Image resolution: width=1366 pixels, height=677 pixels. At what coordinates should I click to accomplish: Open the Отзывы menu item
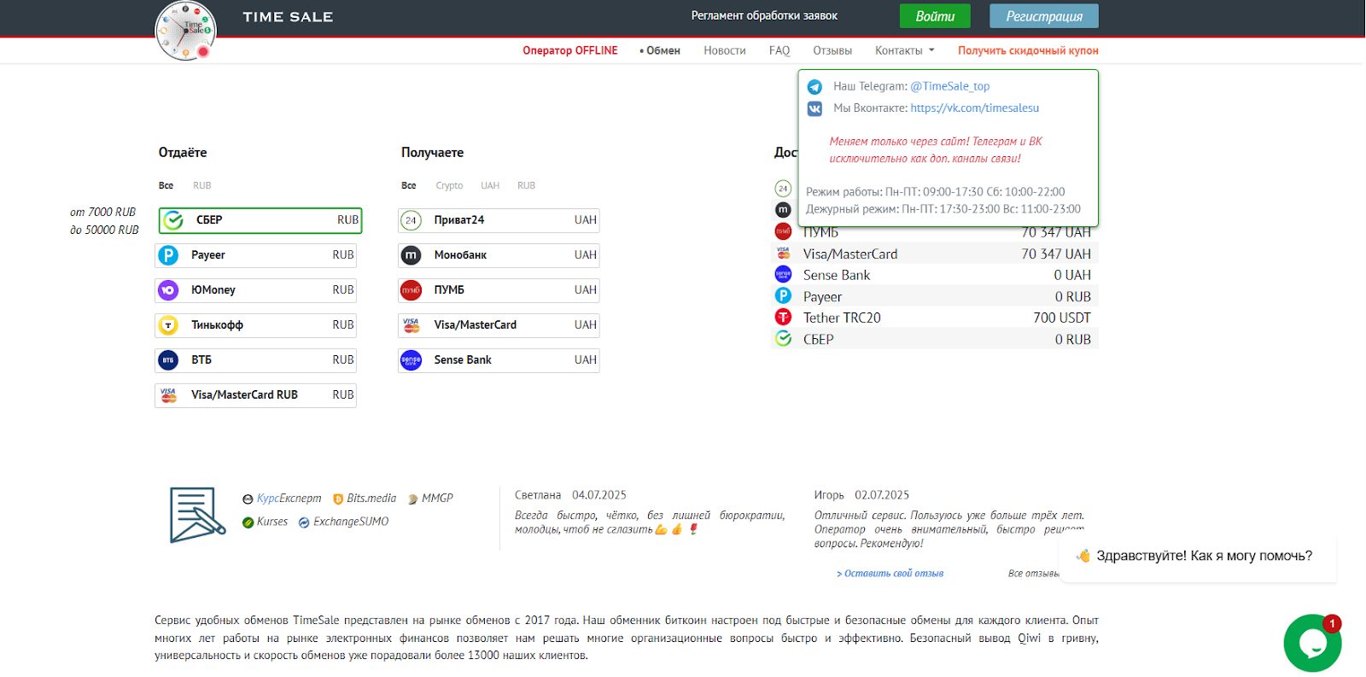832,51
